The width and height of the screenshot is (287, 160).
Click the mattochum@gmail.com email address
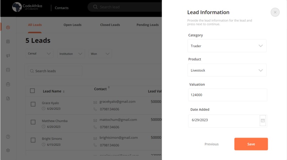118,120
